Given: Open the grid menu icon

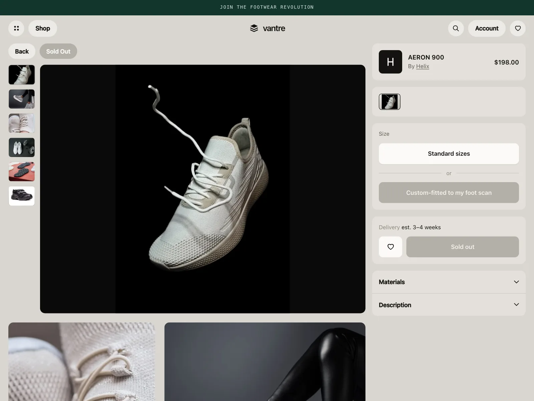Looking at the screenshot, I should point(16,28).
